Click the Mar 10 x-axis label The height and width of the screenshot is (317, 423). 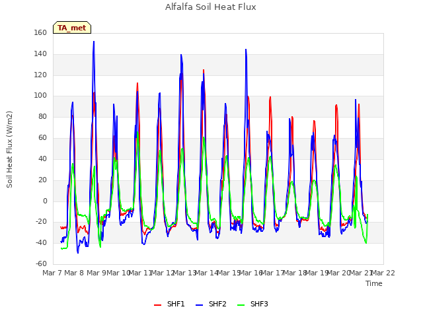118,273
